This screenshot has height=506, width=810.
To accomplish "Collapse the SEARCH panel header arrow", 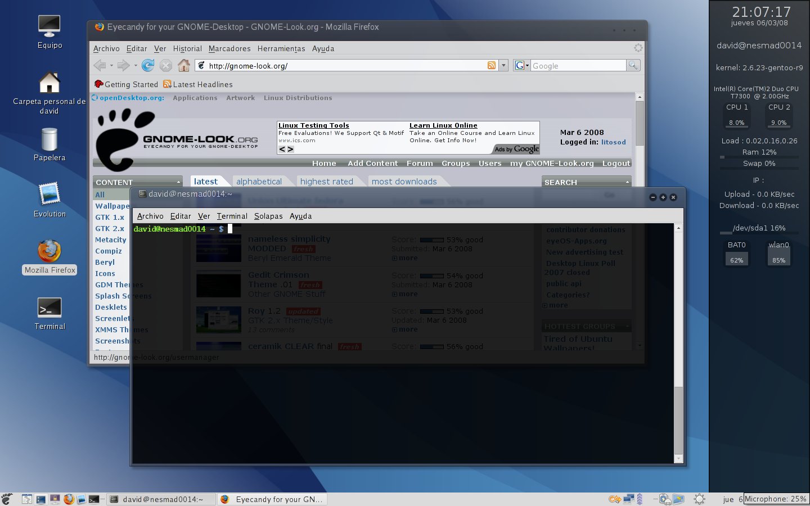I will [627, 182].
